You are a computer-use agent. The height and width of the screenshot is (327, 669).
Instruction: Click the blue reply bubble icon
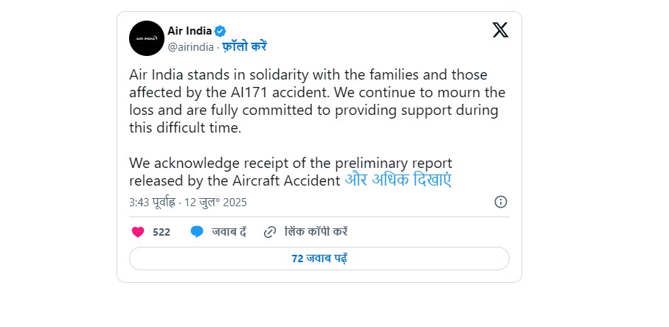[197, 231]
